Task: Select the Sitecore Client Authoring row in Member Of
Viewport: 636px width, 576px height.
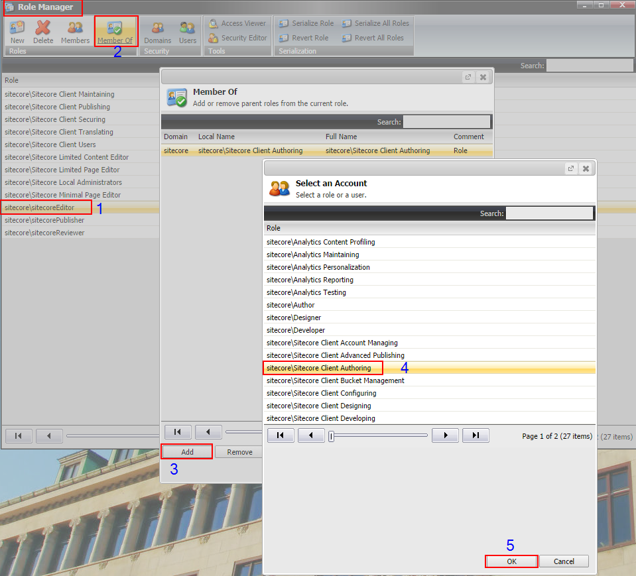Action: [327, 150]
